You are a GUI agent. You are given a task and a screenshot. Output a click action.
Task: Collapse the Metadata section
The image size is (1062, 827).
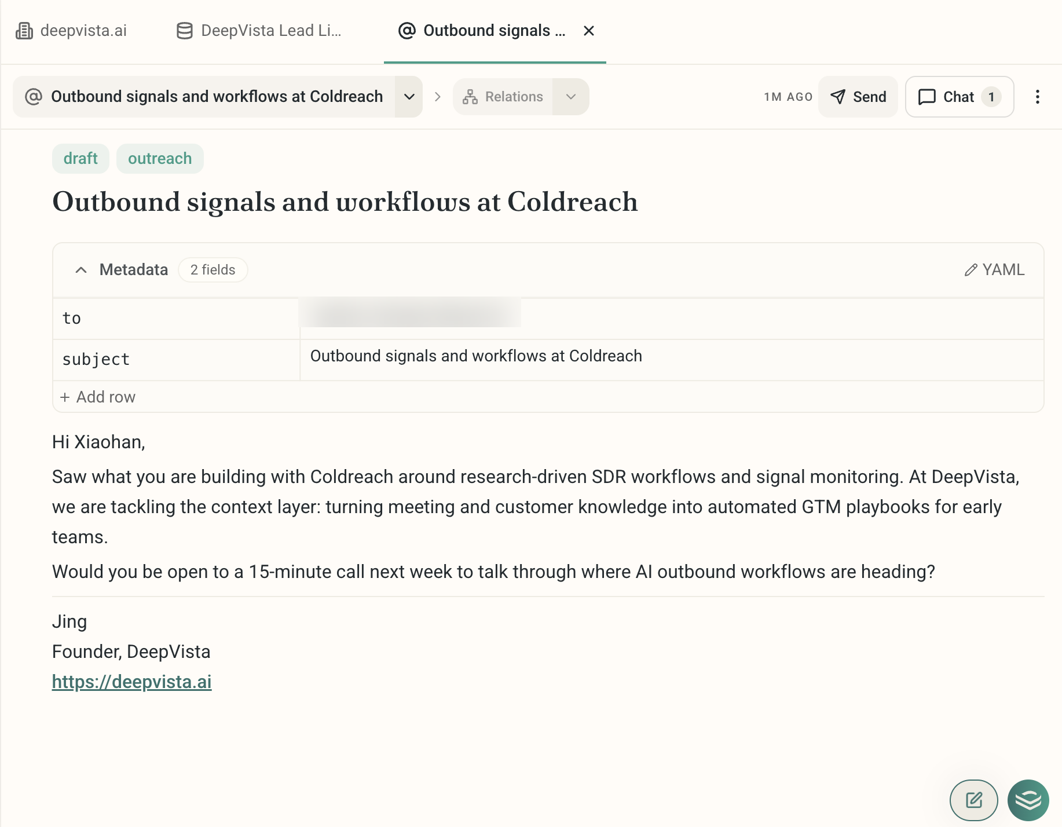[x=81, y=270]
